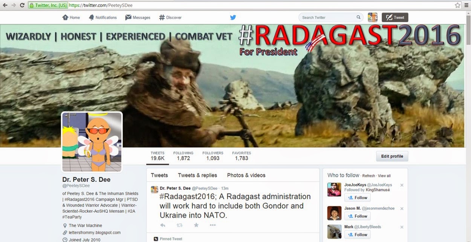471x242 pixels.
Task: Favorite the Radagast NATO tweet with star
Action: [196, 225]
